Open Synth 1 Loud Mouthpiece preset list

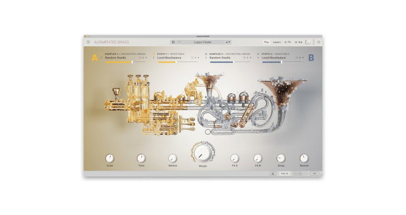point(169,58)
